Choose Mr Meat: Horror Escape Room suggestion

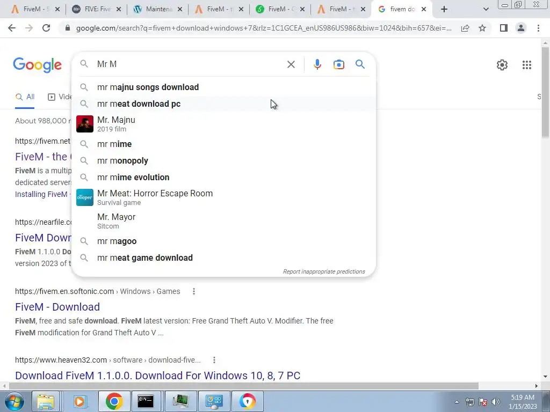[223, 197]
